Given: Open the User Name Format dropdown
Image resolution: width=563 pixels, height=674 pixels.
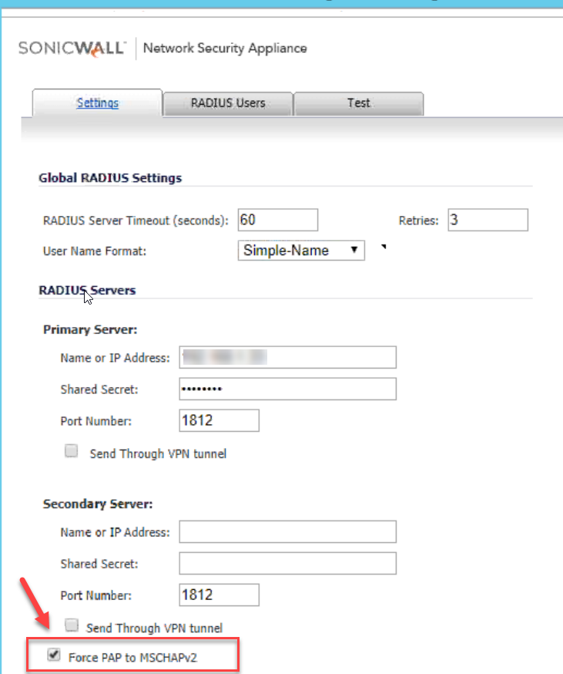Looking at the screenshot, I should tap(300, 250).
